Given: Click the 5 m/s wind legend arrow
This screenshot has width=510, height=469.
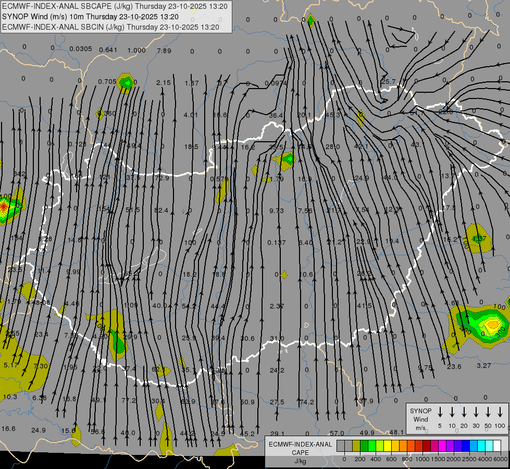Looking at the screenshot, I should click(x=440, y=412).
